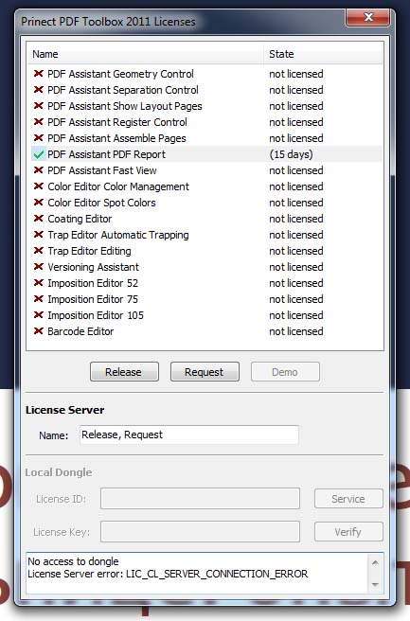Click red X icon beside Color Editor Spot Colors
The image size is (410, 621).
tap(39, 203)
